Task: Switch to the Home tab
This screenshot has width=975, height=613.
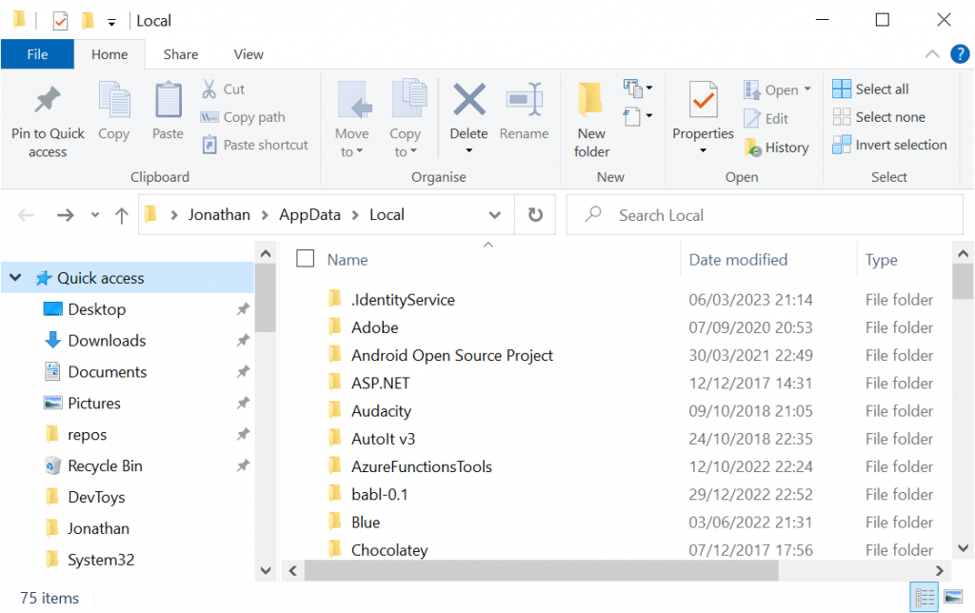Action: 109,54
